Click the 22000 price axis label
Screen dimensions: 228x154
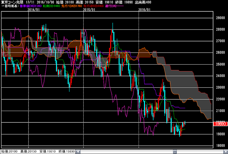(x=221, y=99)
